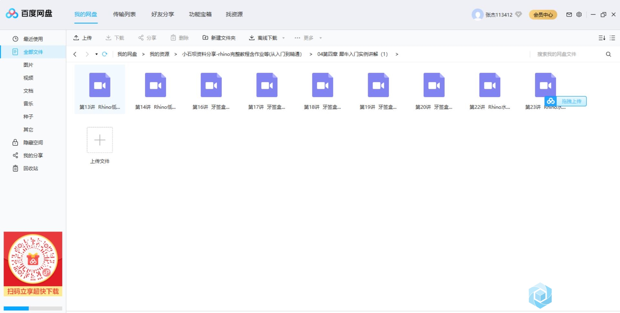Open the 我的网盘 tab
Screen dimensions: 620x313
click(86, 14)
